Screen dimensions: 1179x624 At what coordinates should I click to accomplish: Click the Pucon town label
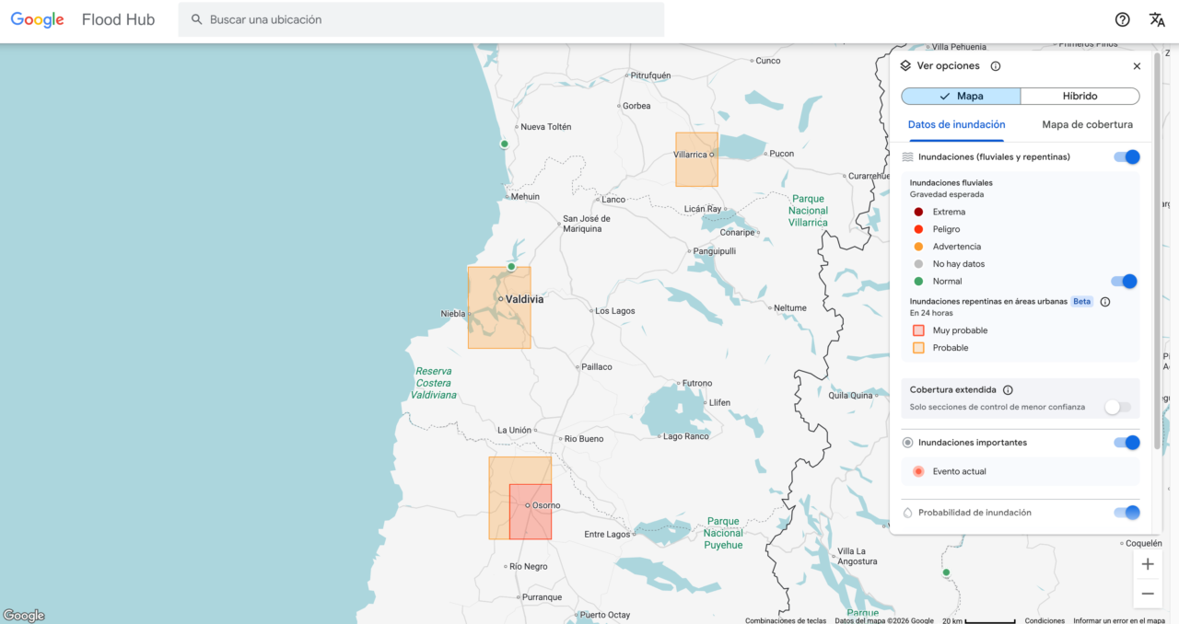pos(781,154)
